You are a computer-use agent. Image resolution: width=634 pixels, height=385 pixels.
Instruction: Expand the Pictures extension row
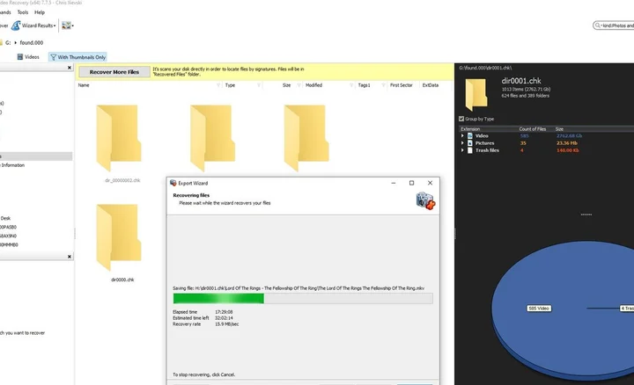click(x=462, y=143)
